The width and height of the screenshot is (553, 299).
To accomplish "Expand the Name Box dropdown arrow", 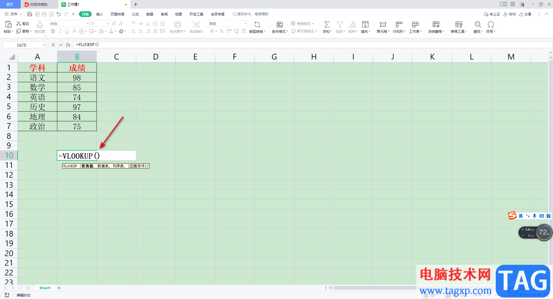I will tap(43, 45).
